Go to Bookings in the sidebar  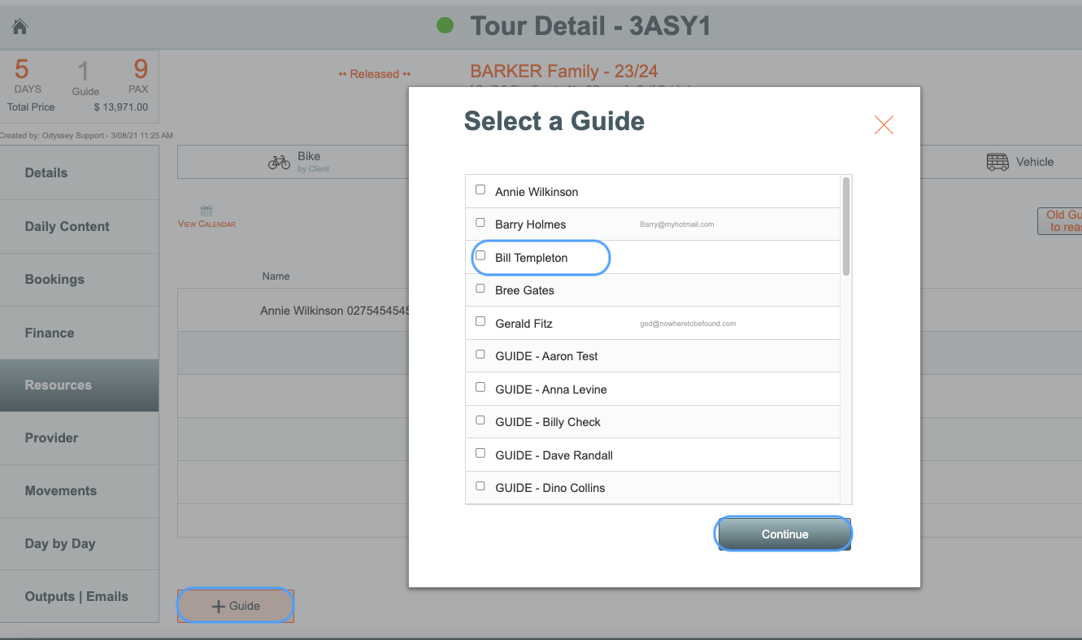point(79,279)
